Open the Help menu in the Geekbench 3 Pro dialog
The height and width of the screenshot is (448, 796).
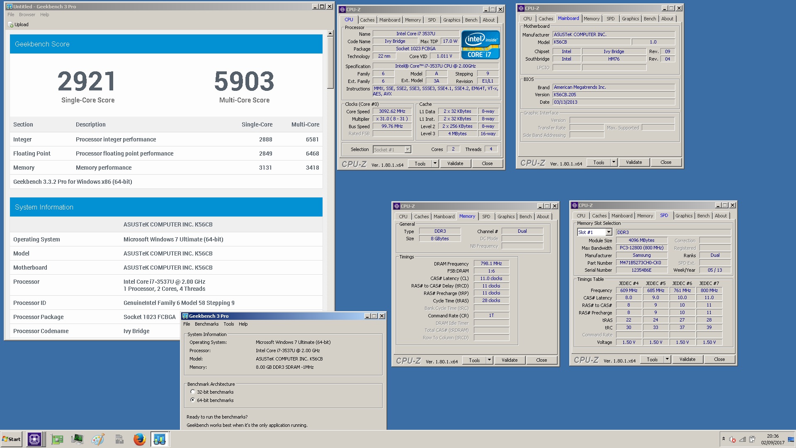coord(243,324)
